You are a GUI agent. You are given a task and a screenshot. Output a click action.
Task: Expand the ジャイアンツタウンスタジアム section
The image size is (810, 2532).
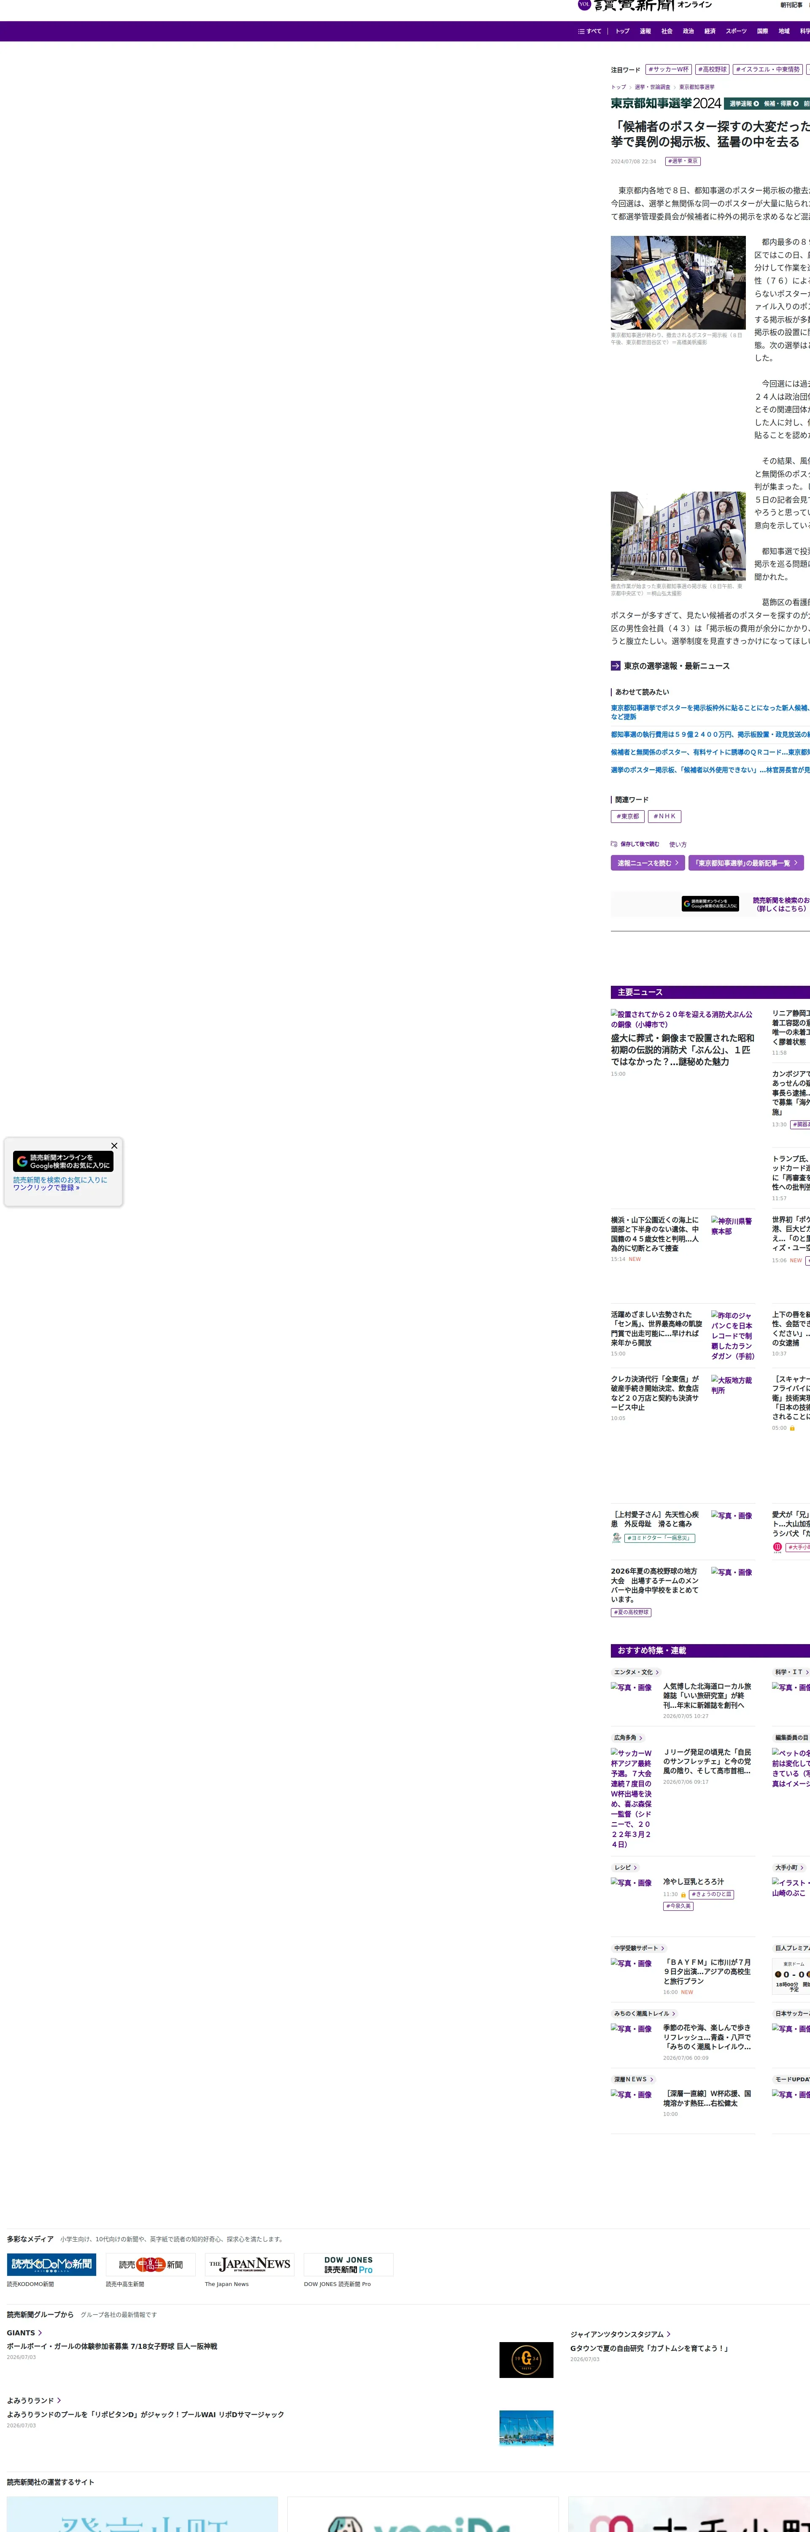620,2334
